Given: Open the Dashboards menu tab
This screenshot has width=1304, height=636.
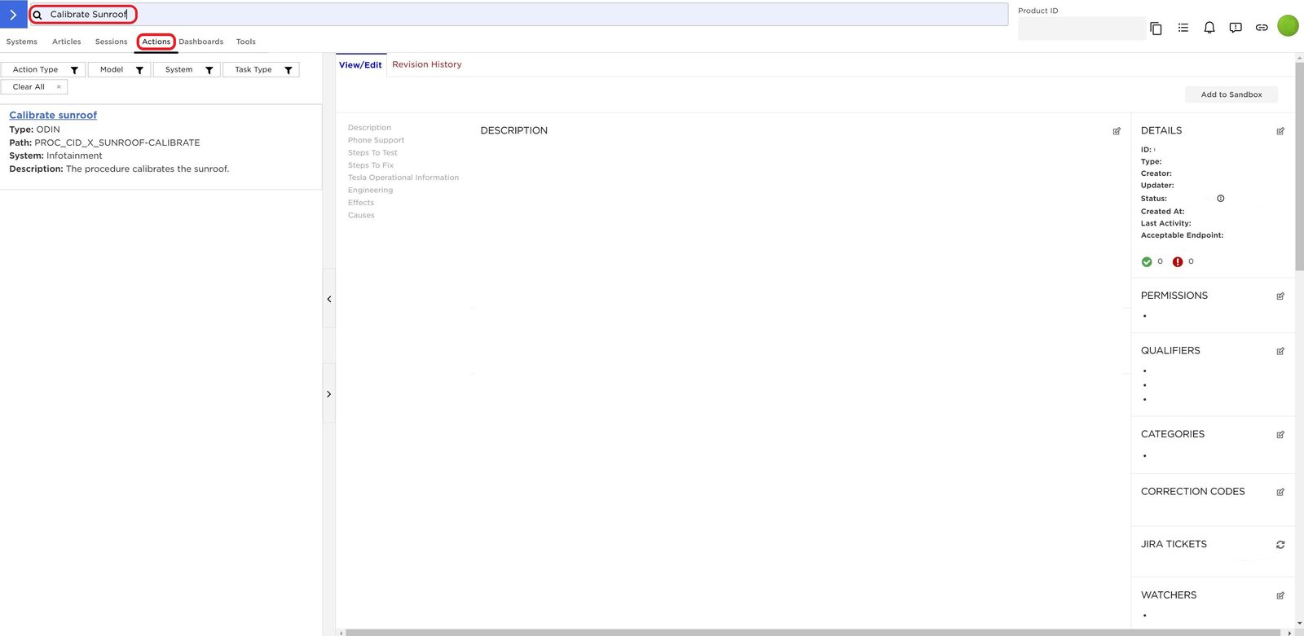Looking at the screenshot, I should pyautogui.click(x=200, y=42).
